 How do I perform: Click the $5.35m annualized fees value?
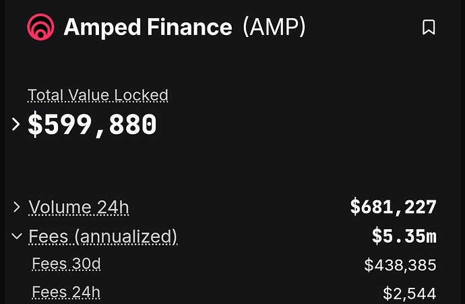[x=404, y=236]
